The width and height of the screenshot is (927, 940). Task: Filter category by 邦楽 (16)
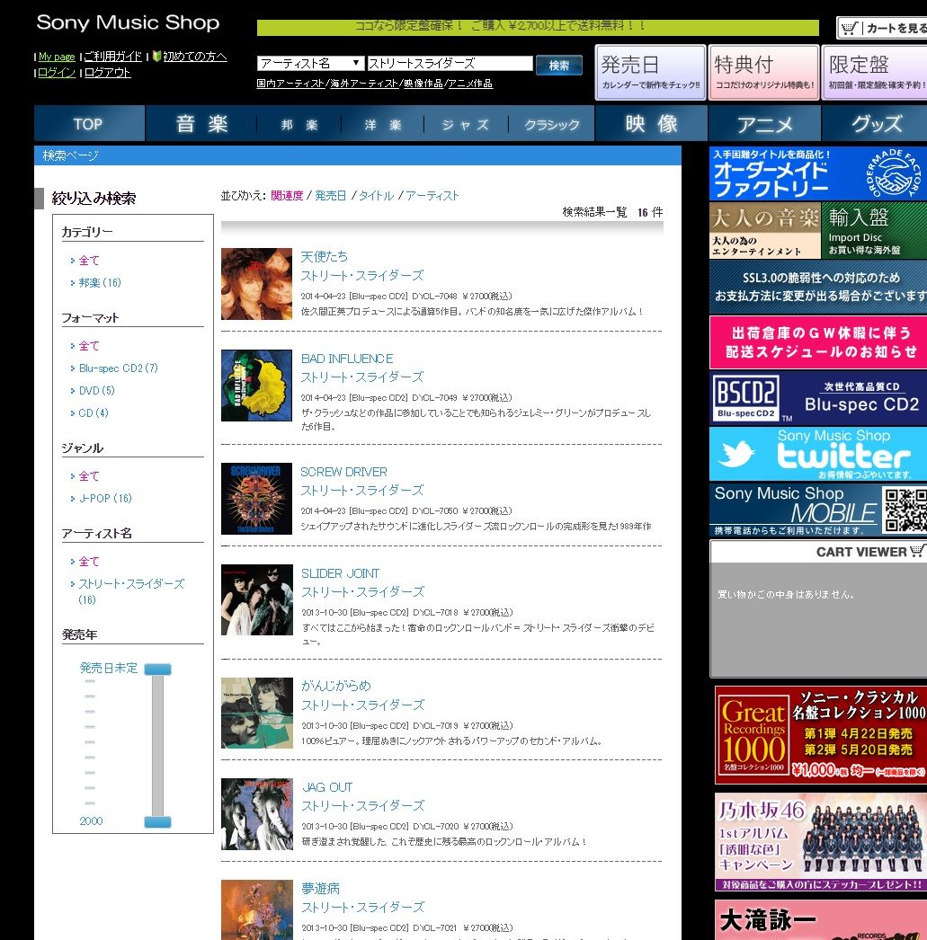click(100, 282)
